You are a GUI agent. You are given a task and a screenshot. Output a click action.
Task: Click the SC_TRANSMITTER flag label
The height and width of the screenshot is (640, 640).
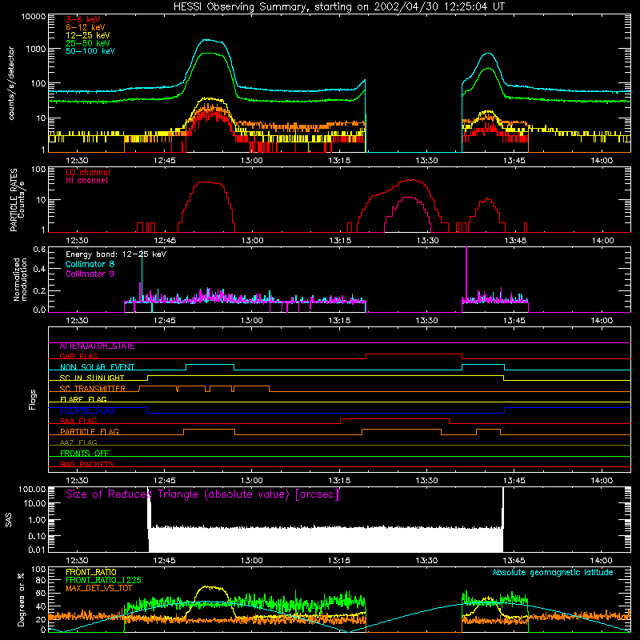click(93, 389)
